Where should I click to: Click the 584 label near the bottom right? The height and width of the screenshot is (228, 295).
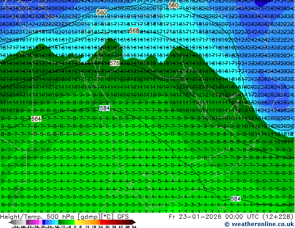(235, 199)
